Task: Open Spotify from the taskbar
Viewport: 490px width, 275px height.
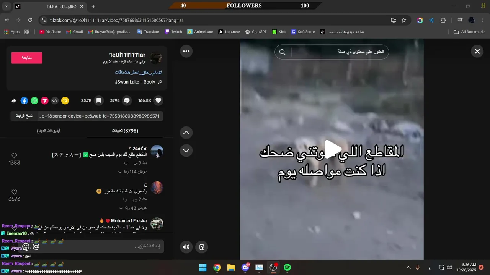Action: click(x=287, y=267)
